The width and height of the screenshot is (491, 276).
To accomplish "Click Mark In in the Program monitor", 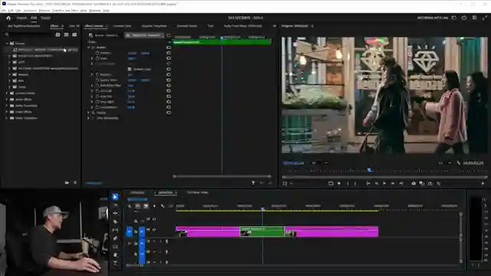I will click(x=348, y=183).
